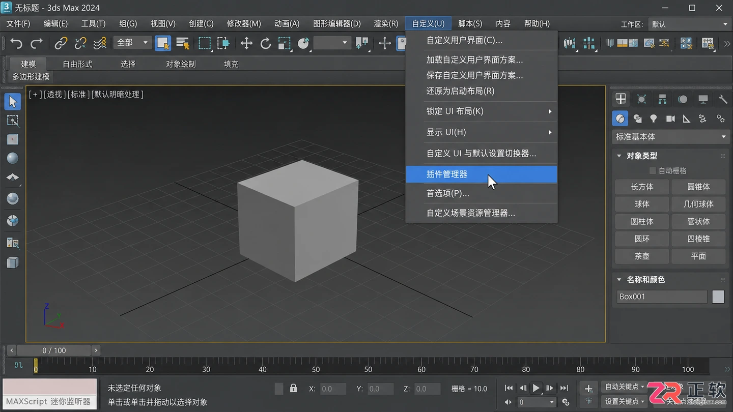
Task: Select the Rotate tool
Action: click(266, 43)
